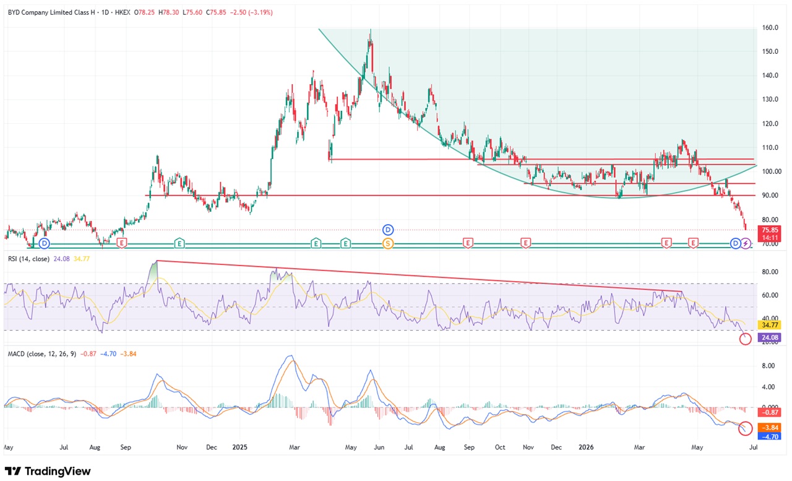
Task: Click the -2.50 (-3.19%) change value in header
Action: tap(250, 12)
